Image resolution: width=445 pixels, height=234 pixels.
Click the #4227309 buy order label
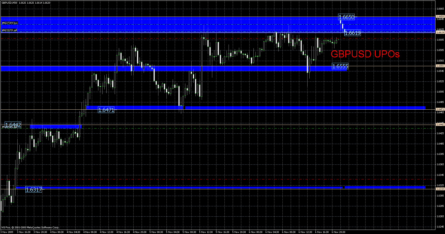click(x=10, y=23)
